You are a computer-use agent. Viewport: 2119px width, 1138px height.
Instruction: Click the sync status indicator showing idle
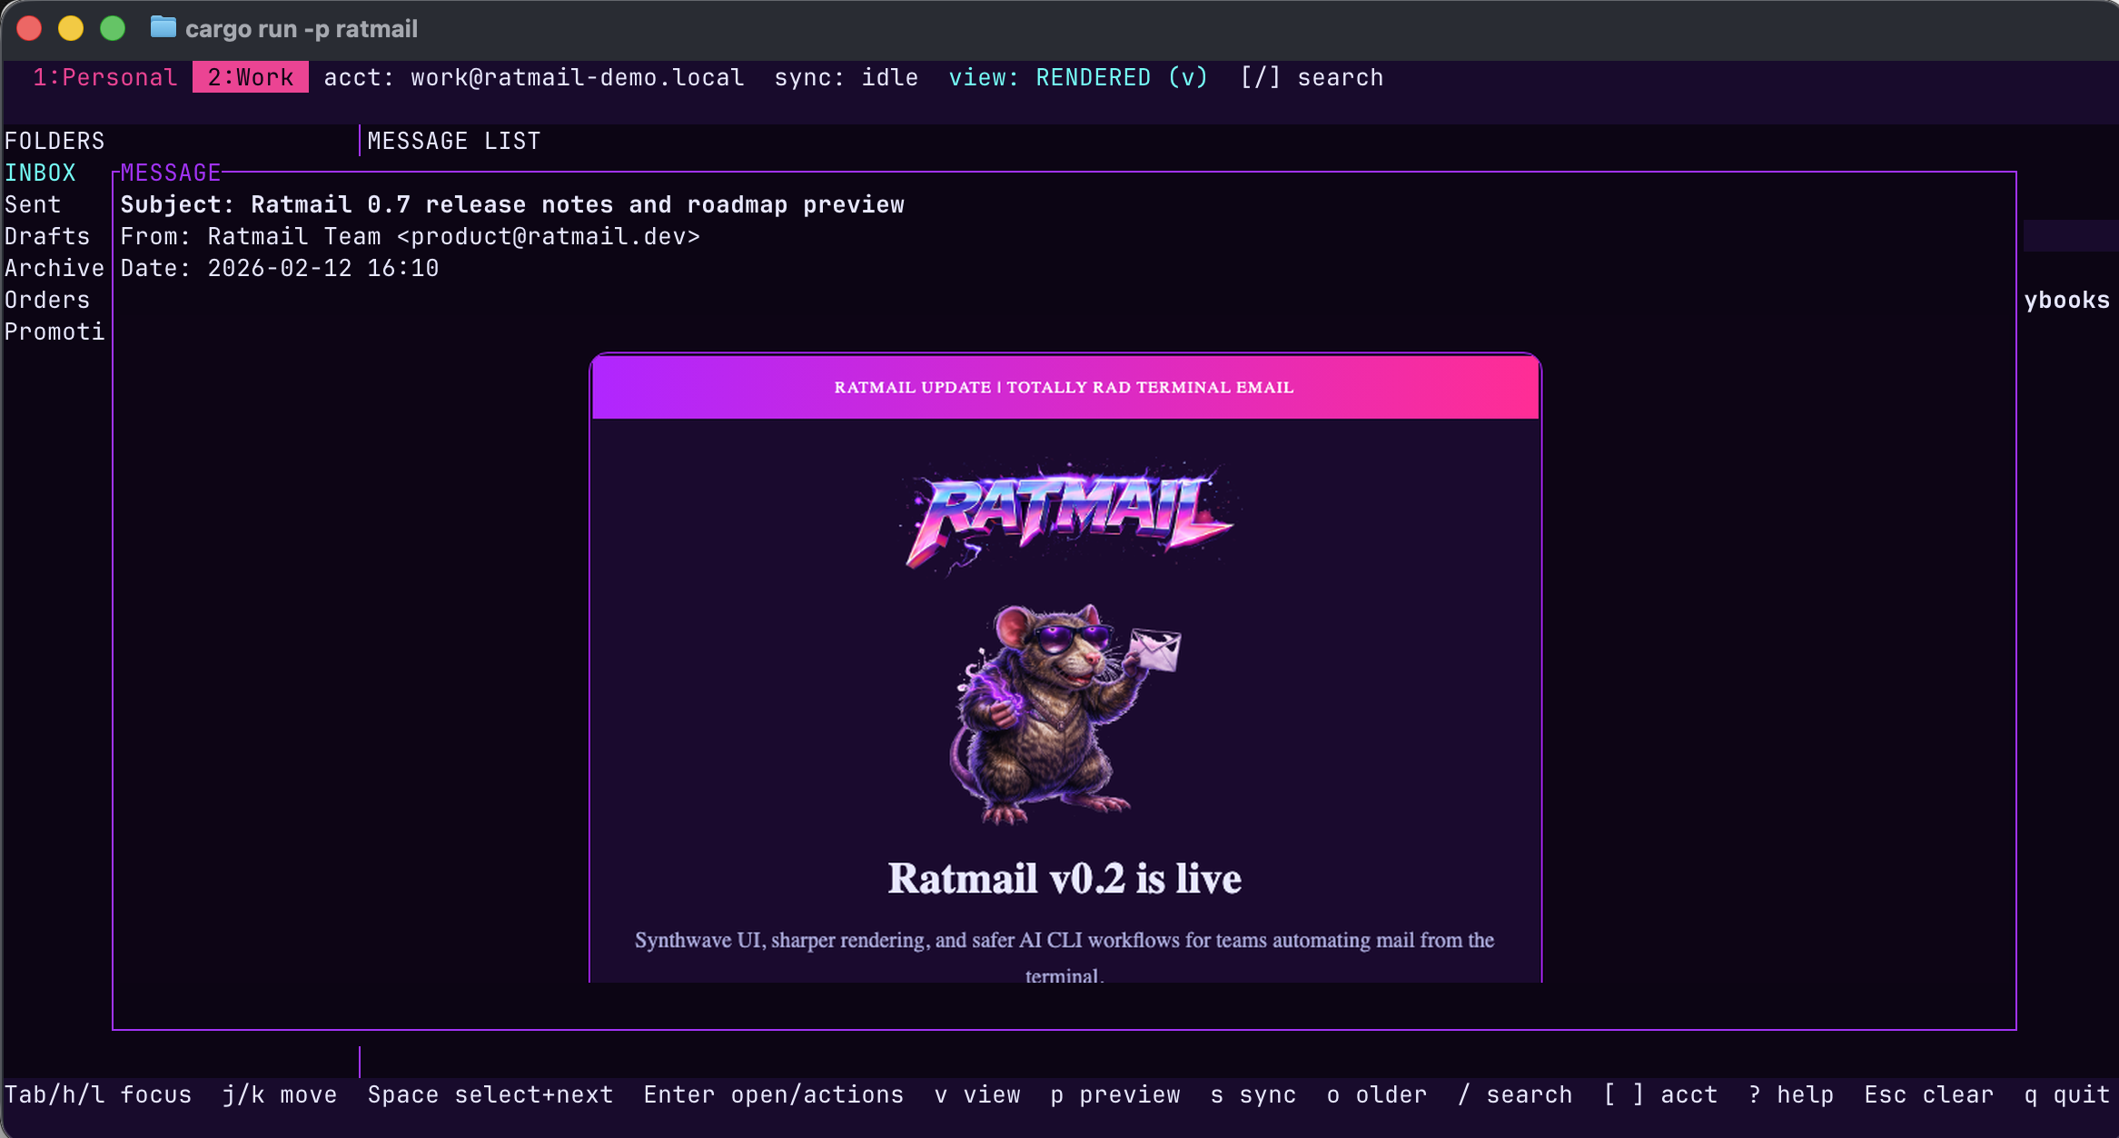pos(846,77)
